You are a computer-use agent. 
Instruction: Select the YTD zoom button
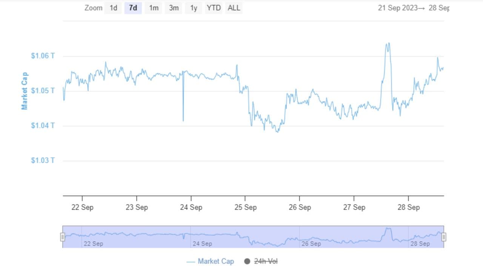coord(214,8)
